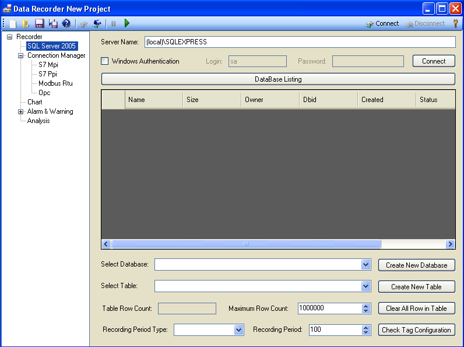This screenshot has width=464, height=347.
Task: Click the grid's top-left select-all corner cell
Action: [x=113, y=100]
